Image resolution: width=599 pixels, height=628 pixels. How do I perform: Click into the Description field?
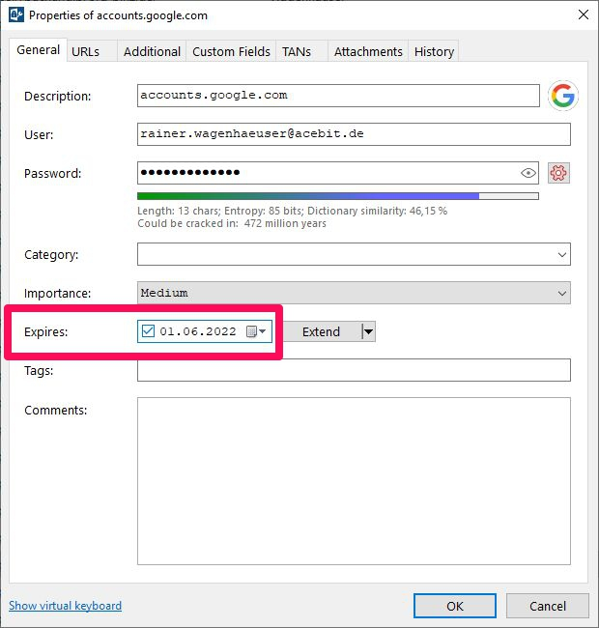pyautogui.click(x=338, y=96)
